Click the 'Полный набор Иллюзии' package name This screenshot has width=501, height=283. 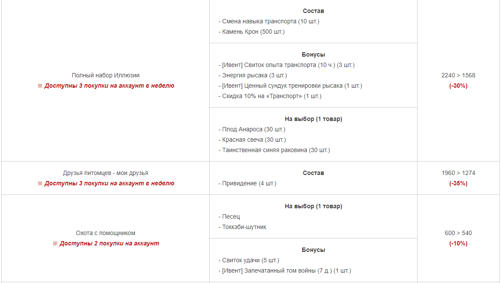click(x=105, y=75)
